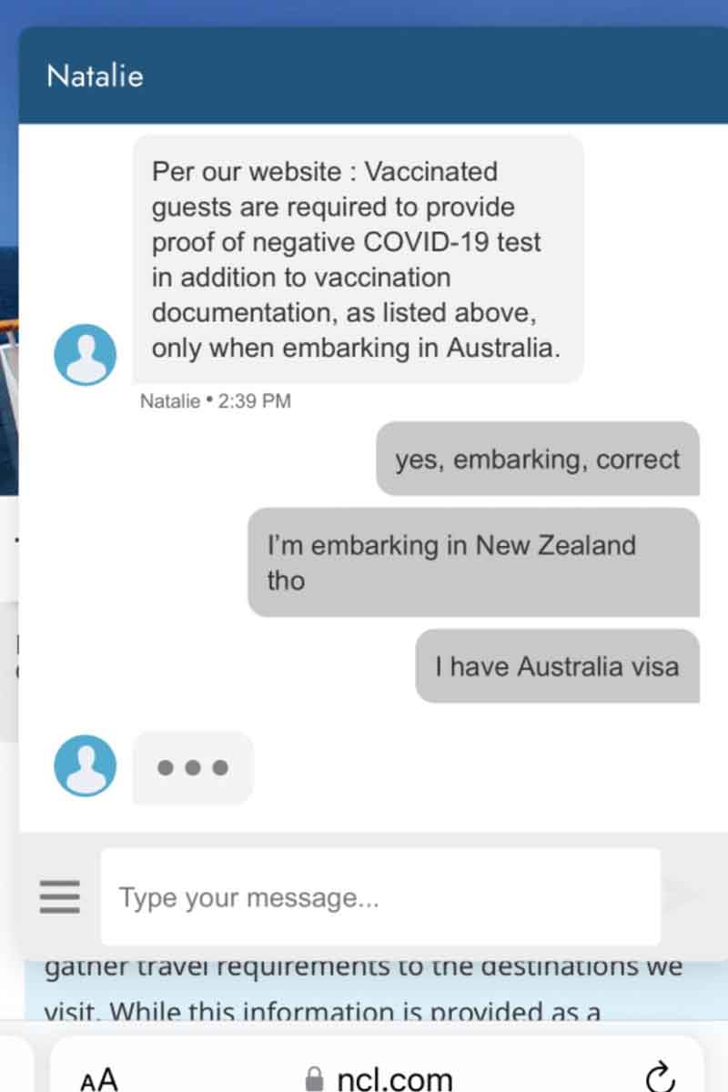Select the 'yes, embarking, correct' message
This screenshot has height=1092, width=728.
tap(538, 459)
